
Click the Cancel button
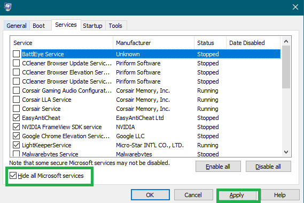193,195
